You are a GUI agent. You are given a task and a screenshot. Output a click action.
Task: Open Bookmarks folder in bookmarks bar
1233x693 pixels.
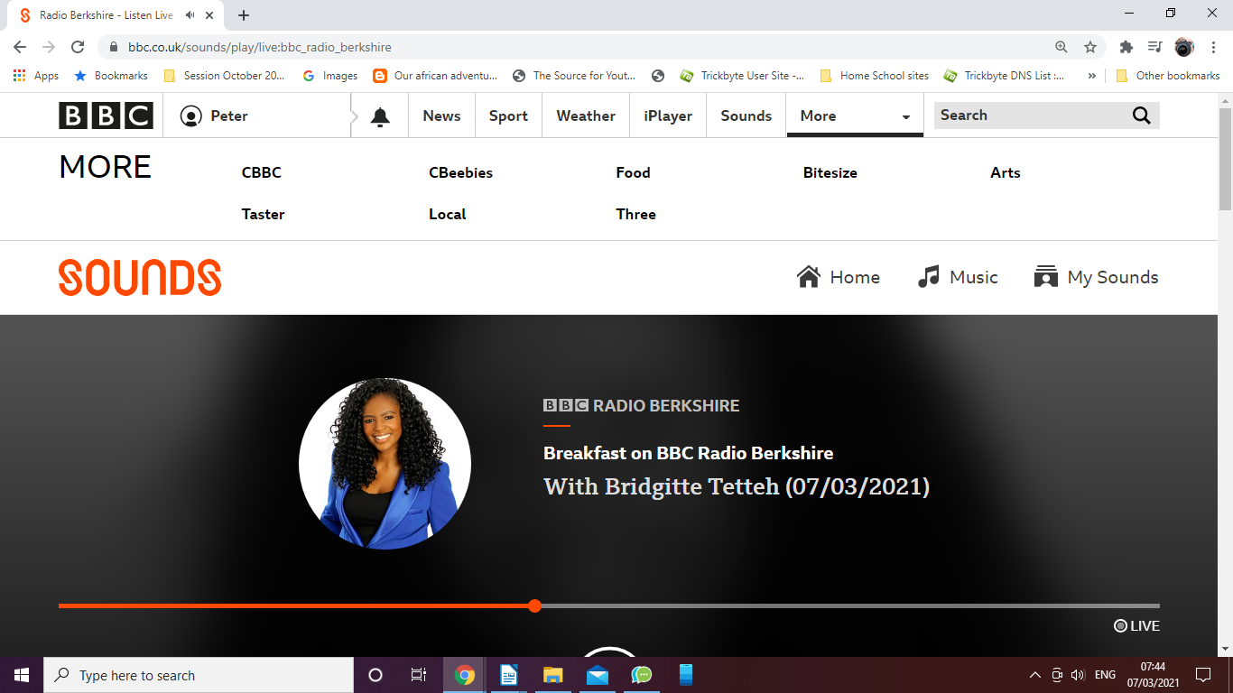tap(111, 76)
